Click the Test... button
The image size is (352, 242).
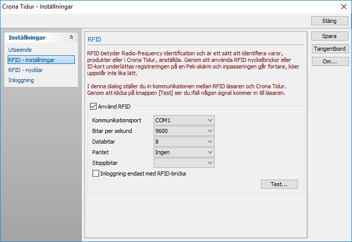click(x=279, y=184)
